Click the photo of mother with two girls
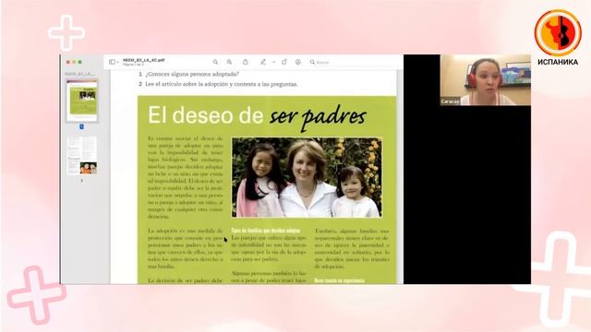This screenshot has height=332, width=591. 307,177
